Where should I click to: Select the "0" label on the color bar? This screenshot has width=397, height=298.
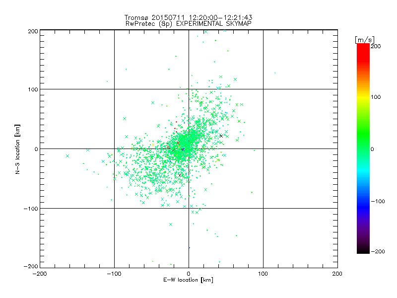(373, 149)
